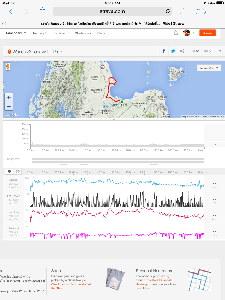Tap Safari's forward arrow
This screenshot has height=300, width=225.
(26, 11)
